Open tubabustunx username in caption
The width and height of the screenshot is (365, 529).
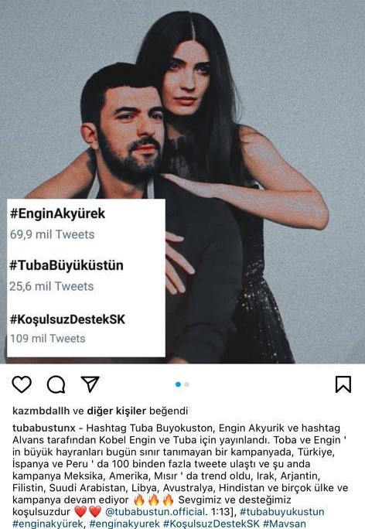pos(44,428)
